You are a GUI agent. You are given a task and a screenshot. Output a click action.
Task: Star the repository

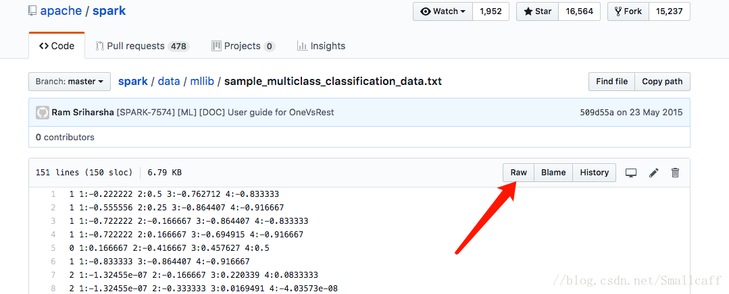[x=537, y=11]
